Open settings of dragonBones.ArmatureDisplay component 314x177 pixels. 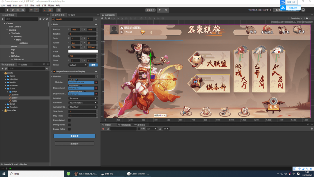[96, 72]
